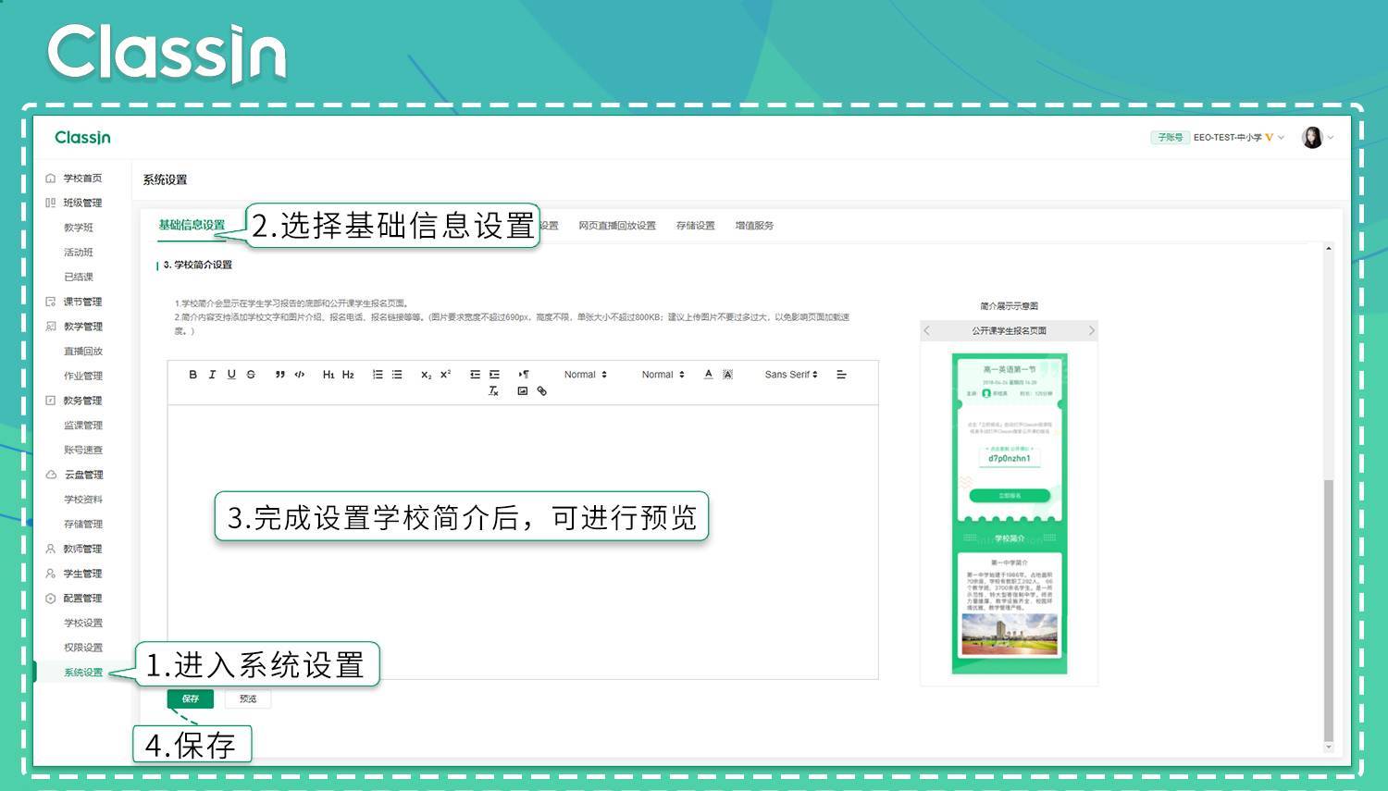The image size is (1388, 791).
Task: Toggle underline formatting in the editor
Action: point(231,375)
